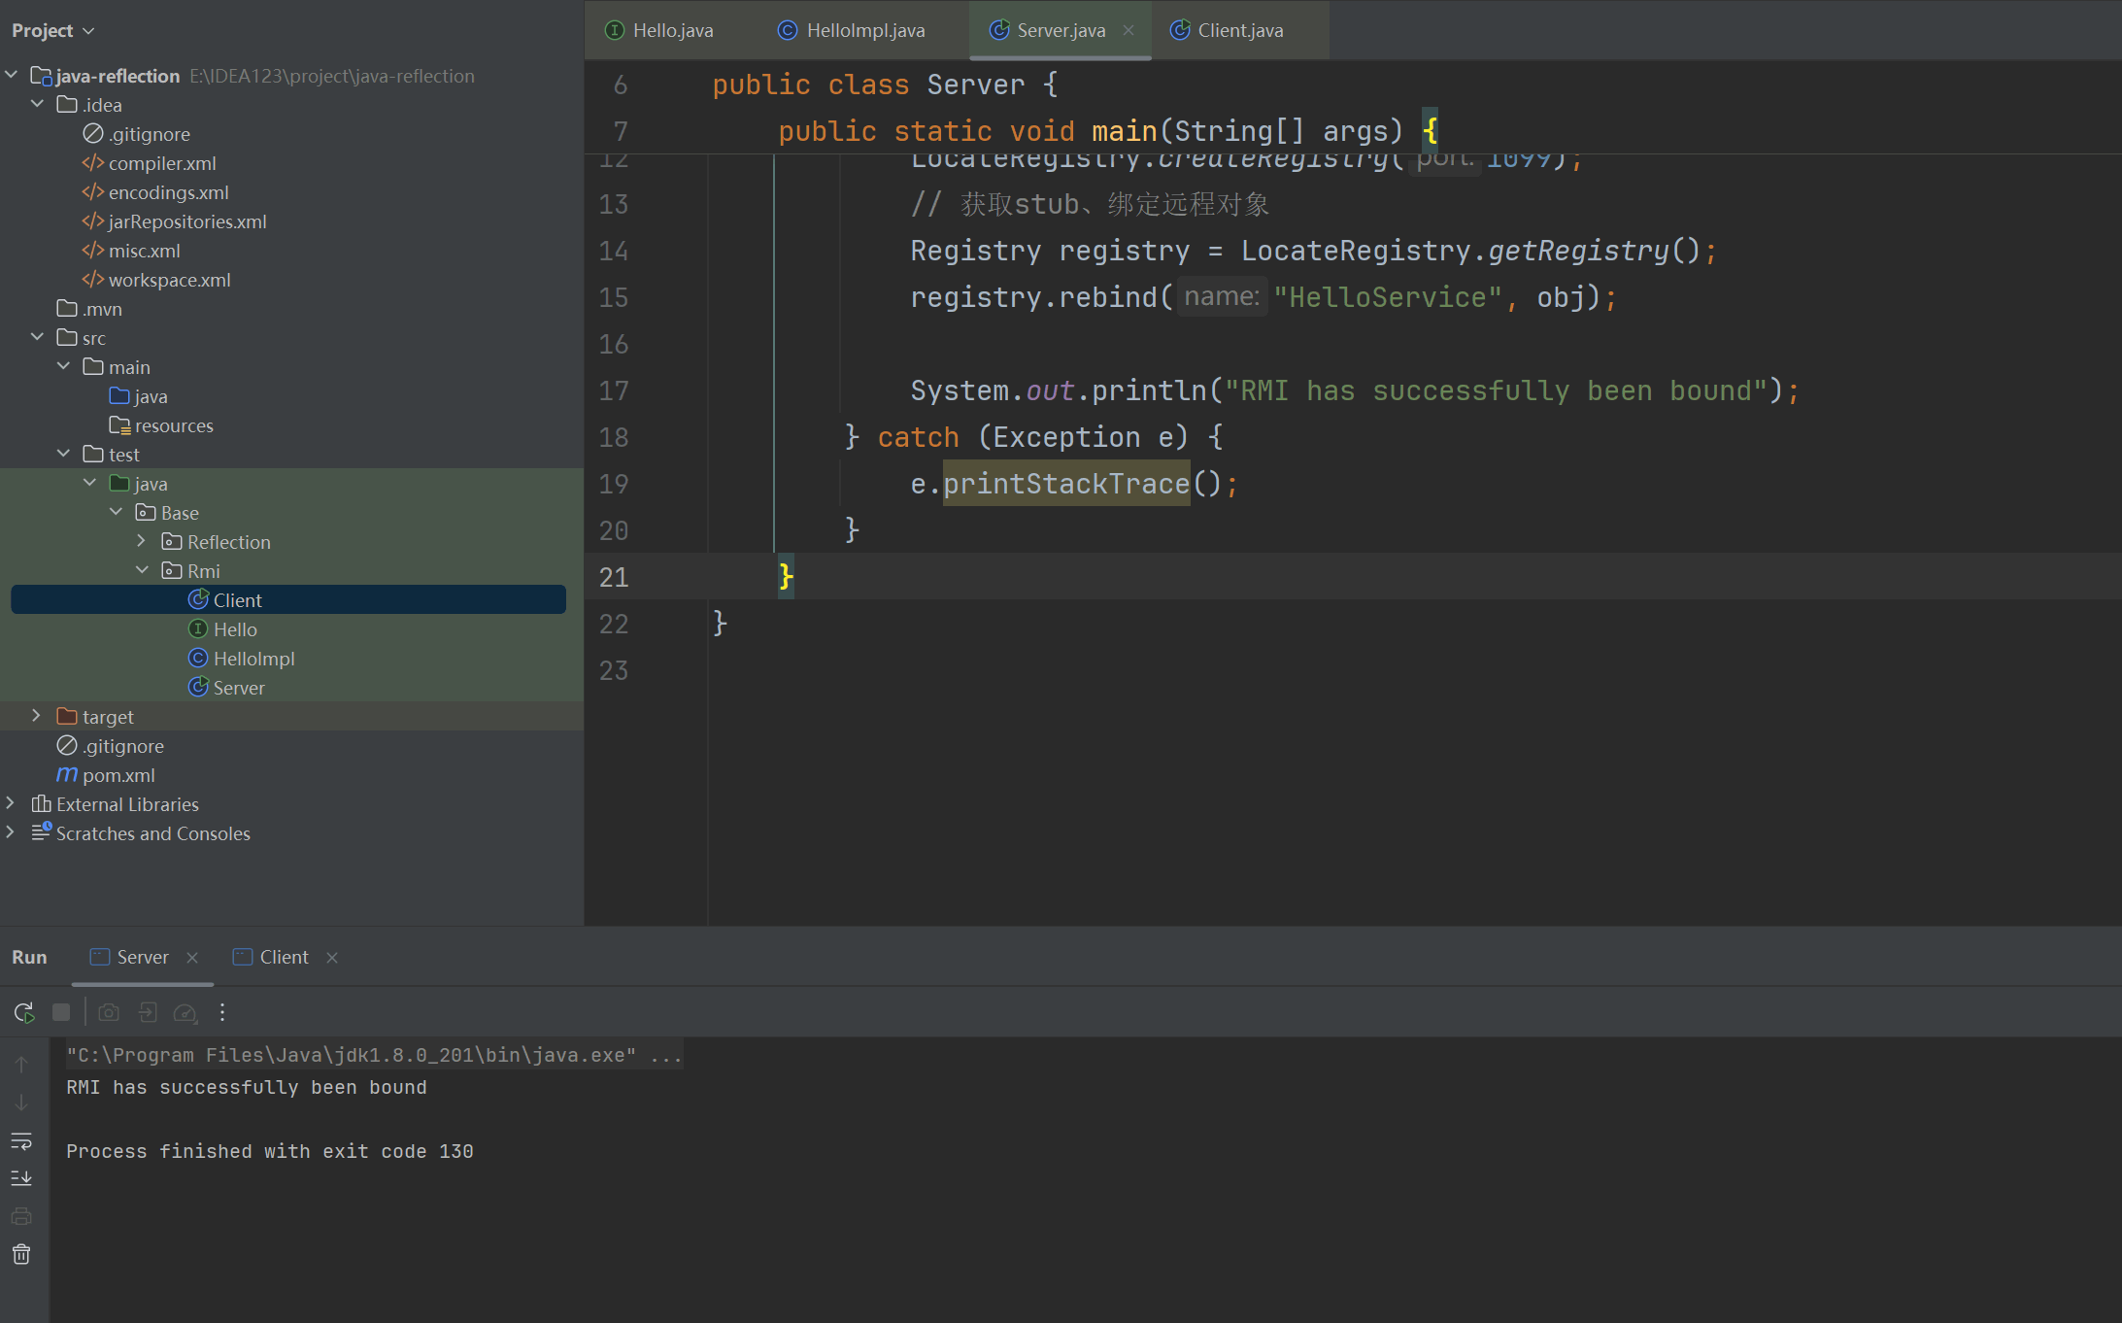Select HelloImpl class in the tree
The height and width of the screenshot is (1323, 2122).
pyautogui.click(x=253, y=659)
